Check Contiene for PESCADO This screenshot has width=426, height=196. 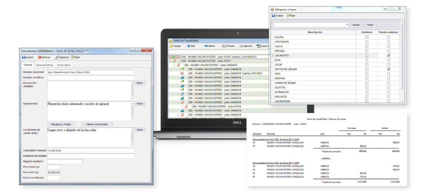(367, 51)
